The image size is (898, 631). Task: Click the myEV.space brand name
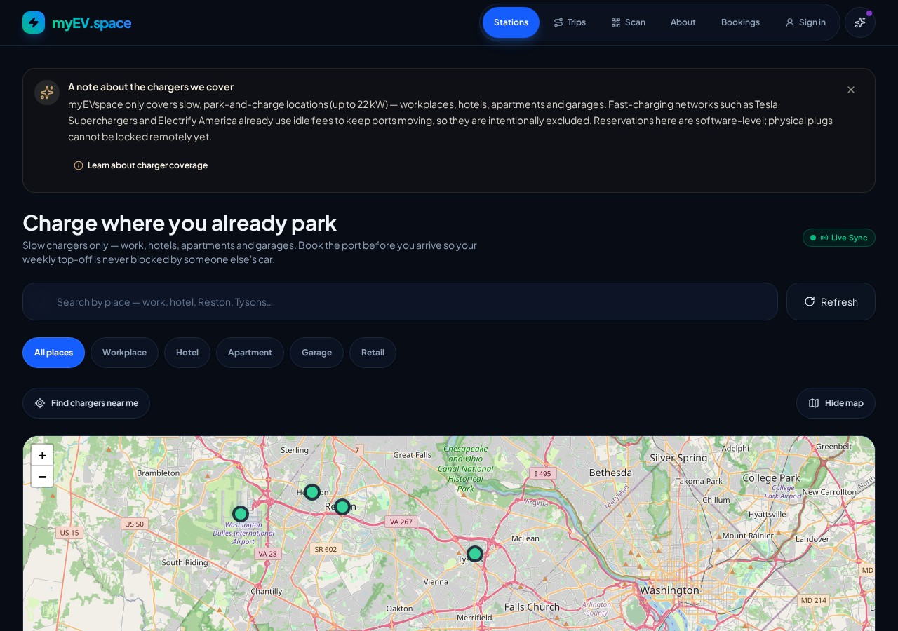coord(92,23)
